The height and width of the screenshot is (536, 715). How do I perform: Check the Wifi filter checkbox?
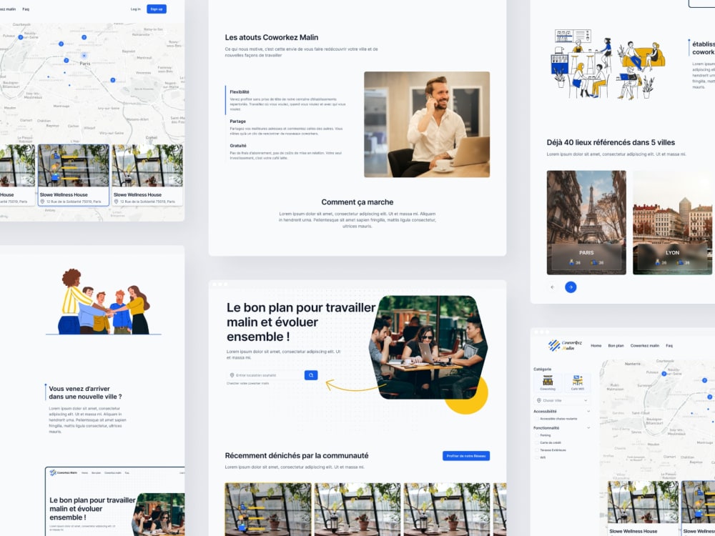pyautogui.click(x=537, y=457)
